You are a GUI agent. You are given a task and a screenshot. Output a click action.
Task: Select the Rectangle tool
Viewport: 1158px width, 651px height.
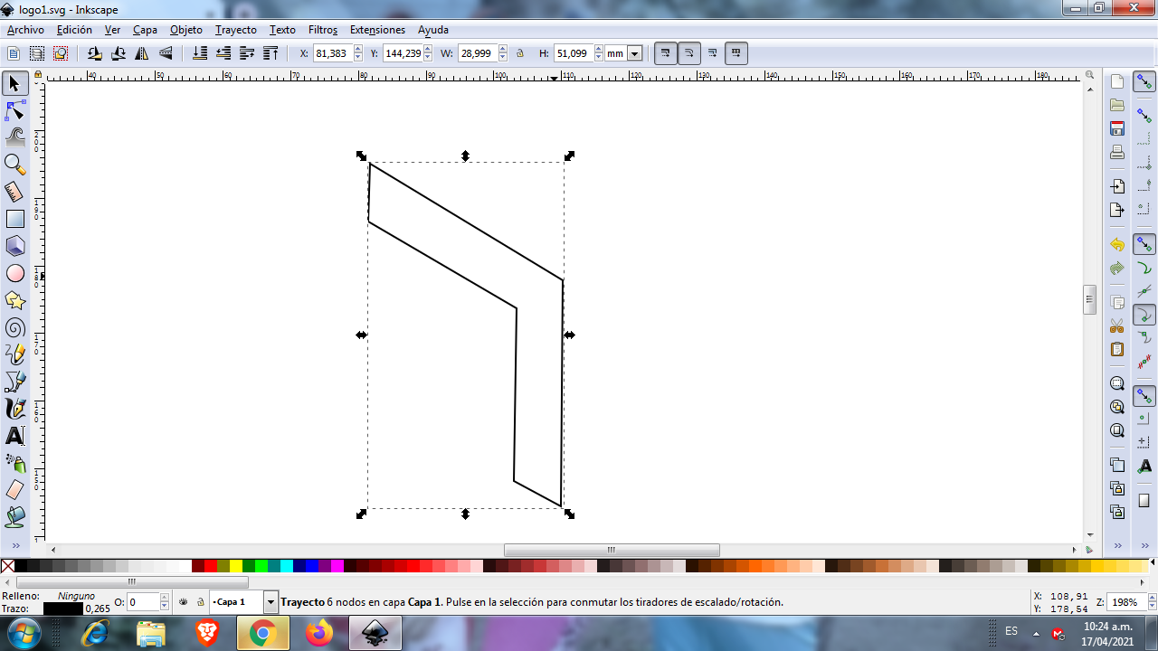point(14,219)
